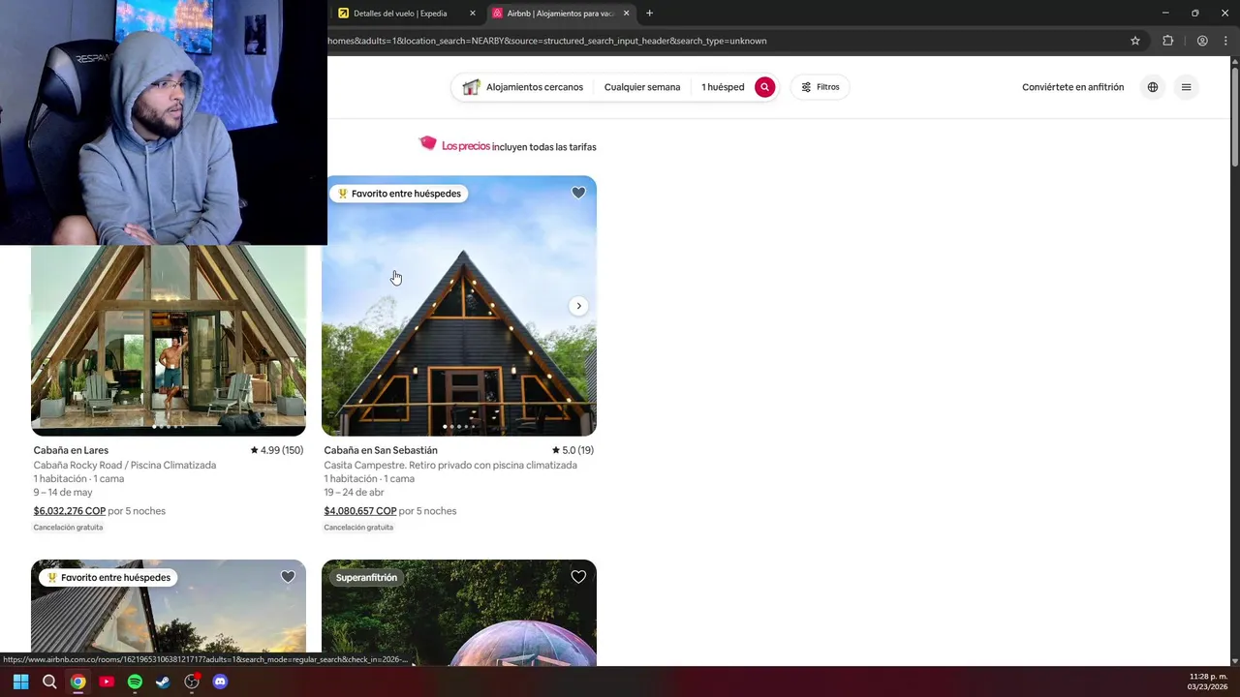
Task: Close the Expedia browser tab
Action: coord(473,14)
